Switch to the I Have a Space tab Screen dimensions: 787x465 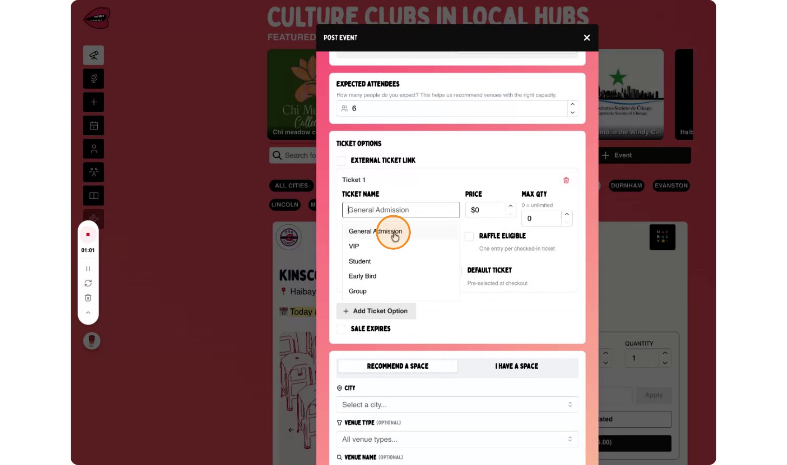coord(517,366)
